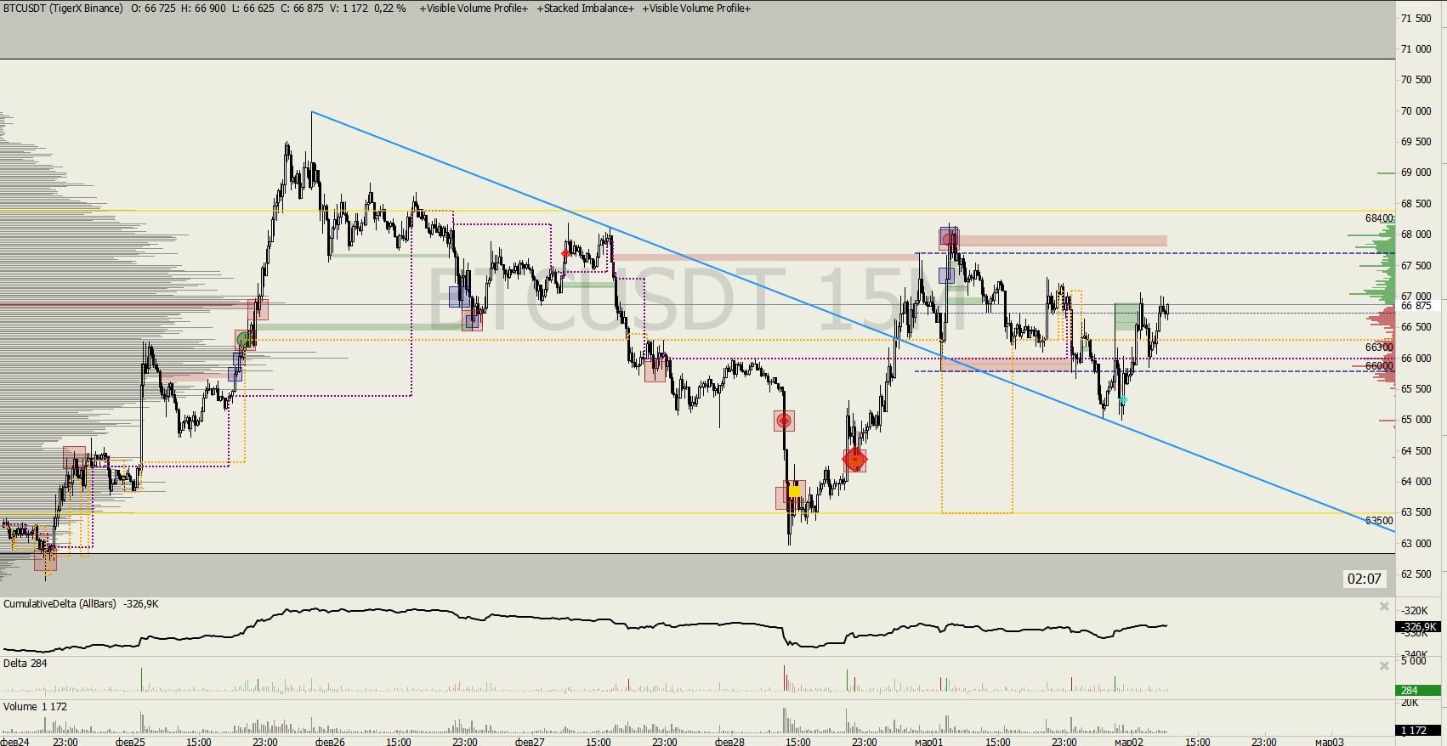
Task: Click the BTCUSDT (TigerX Binance) symbol title
Action: click(x=62, y=8)
